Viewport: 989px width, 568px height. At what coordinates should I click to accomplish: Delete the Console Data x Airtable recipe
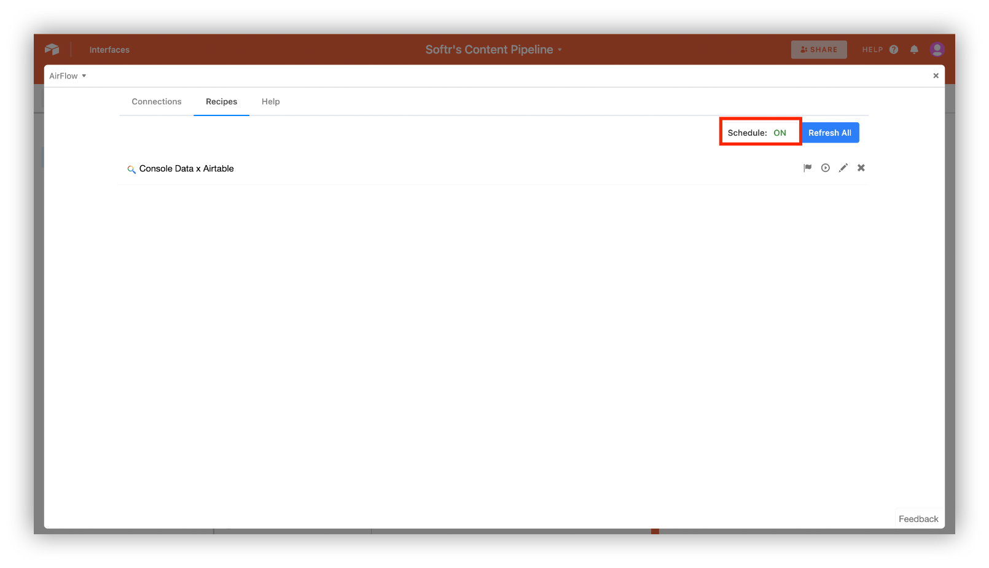(x=861, y=168)
